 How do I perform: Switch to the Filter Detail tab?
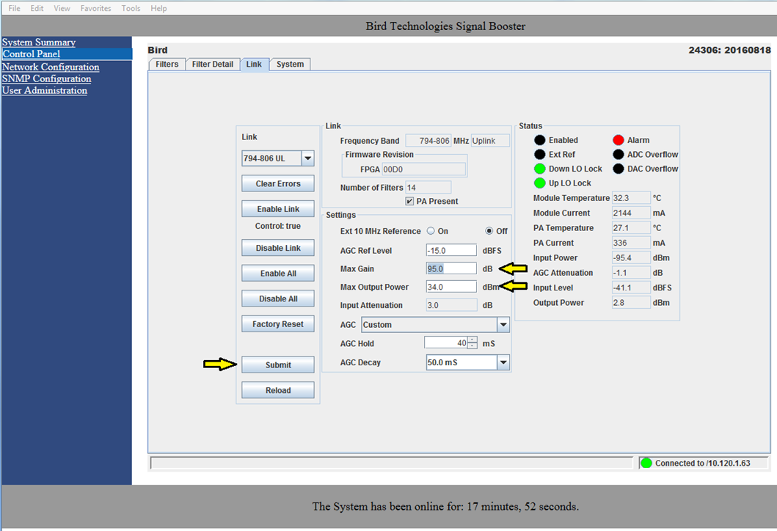213,65
